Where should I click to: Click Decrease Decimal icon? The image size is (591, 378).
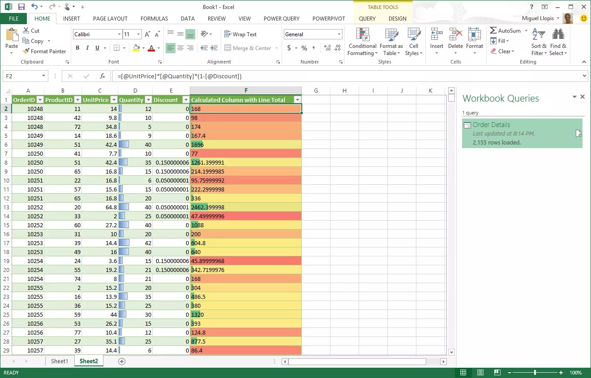point(337,48)
